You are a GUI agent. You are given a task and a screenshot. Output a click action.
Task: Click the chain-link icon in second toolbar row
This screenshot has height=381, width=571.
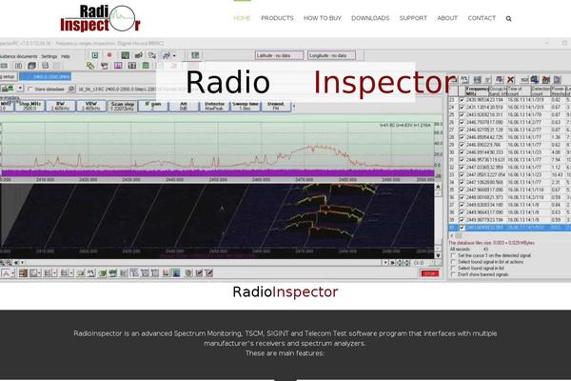[x=90, y=66]
